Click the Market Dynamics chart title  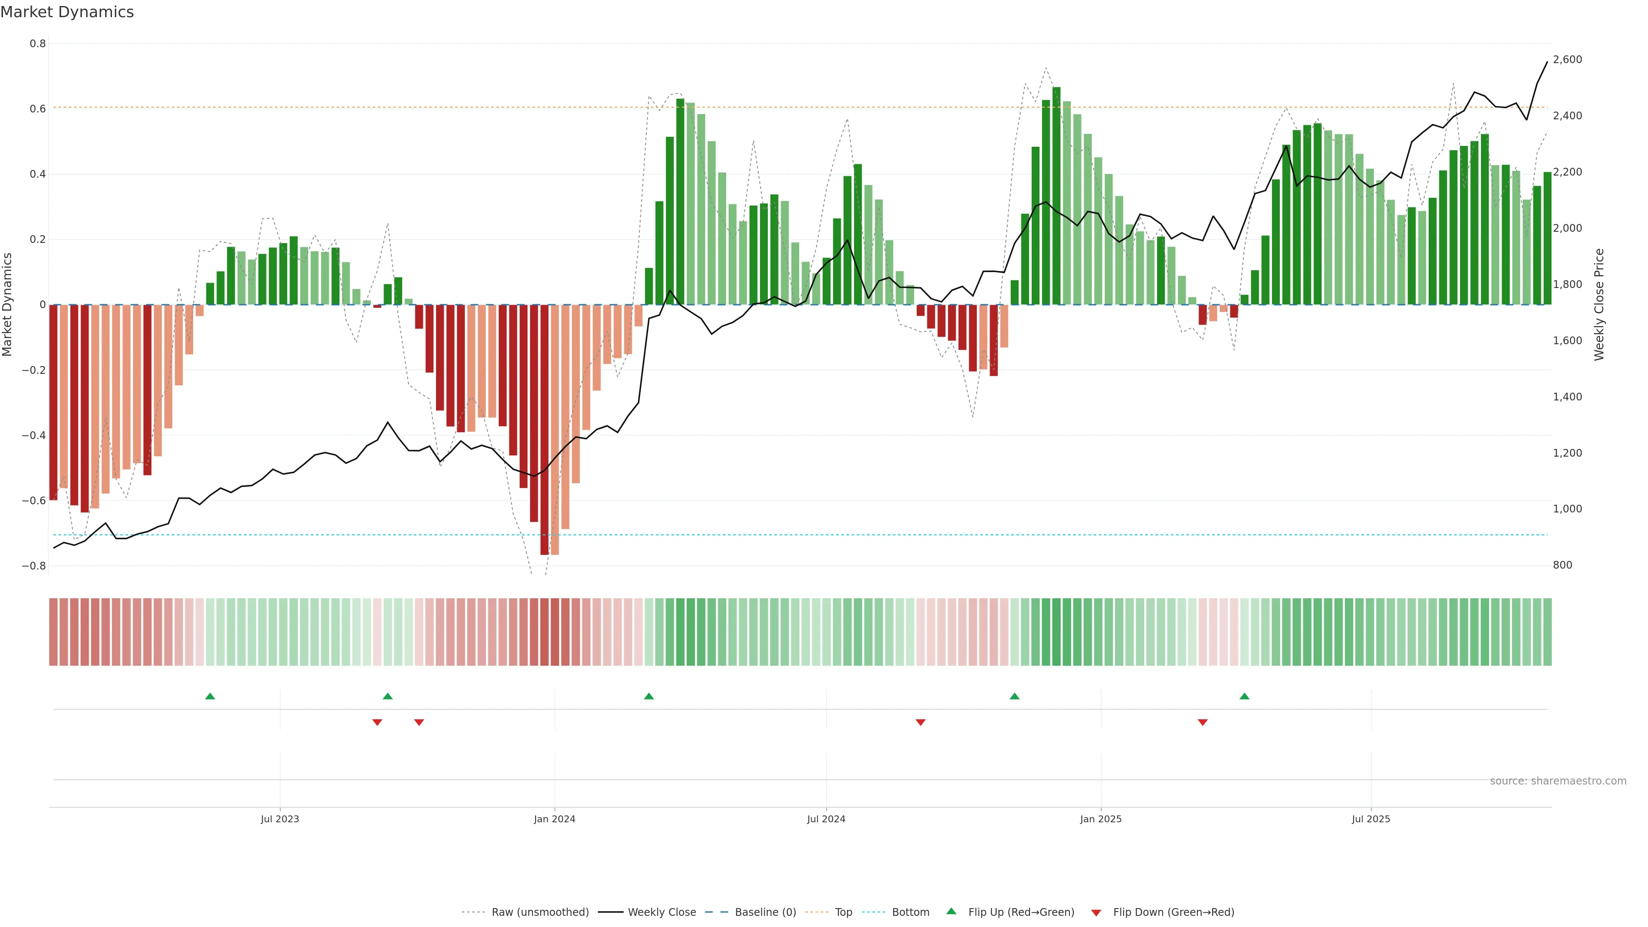coord(67,12)
